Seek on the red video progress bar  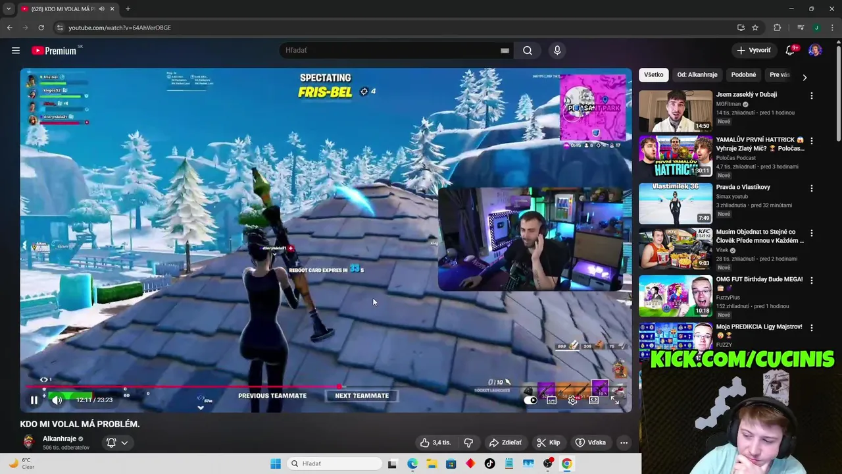(326, 387)
